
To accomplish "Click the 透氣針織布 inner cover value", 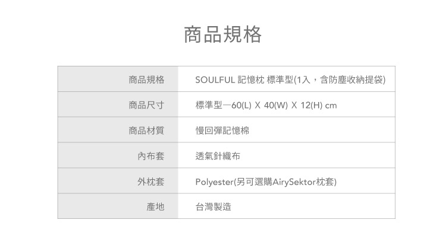I will coord(218,157).
